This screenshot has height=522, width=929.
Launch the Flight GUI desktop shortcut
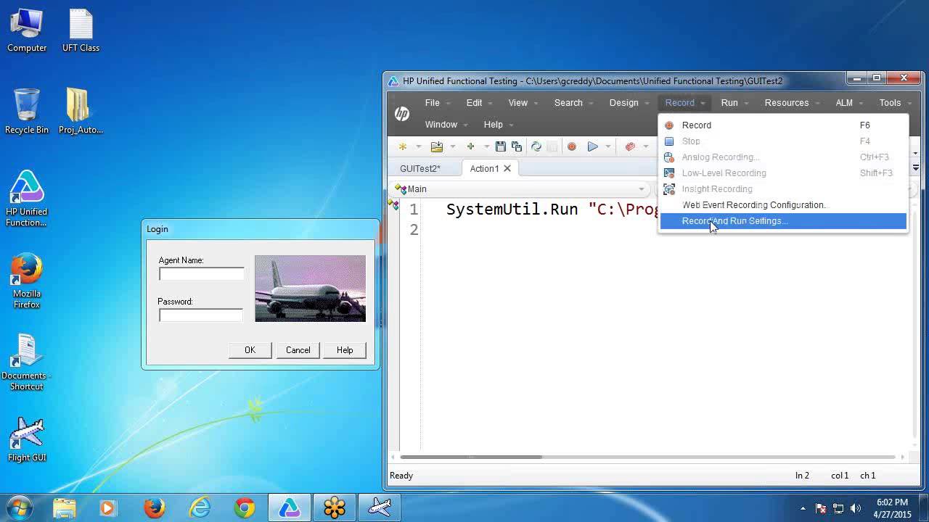(x=27, y=440)
